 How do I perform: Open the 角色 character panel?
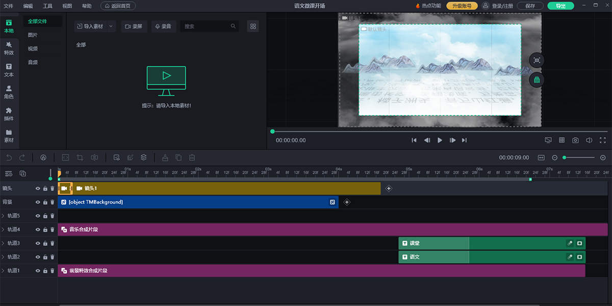(9, 92)
